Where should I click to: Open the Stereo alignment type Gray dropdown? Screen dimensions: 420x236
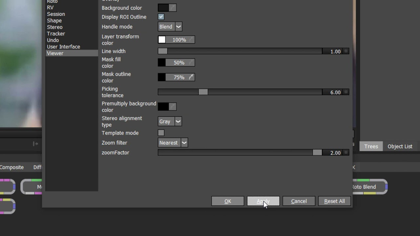(170, 121)
